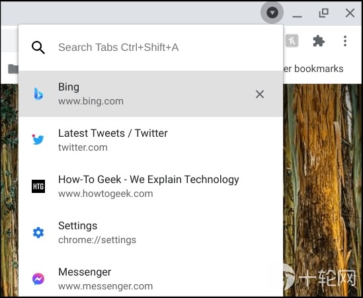Open the Chrome three-dot menu

coord(345,41)
